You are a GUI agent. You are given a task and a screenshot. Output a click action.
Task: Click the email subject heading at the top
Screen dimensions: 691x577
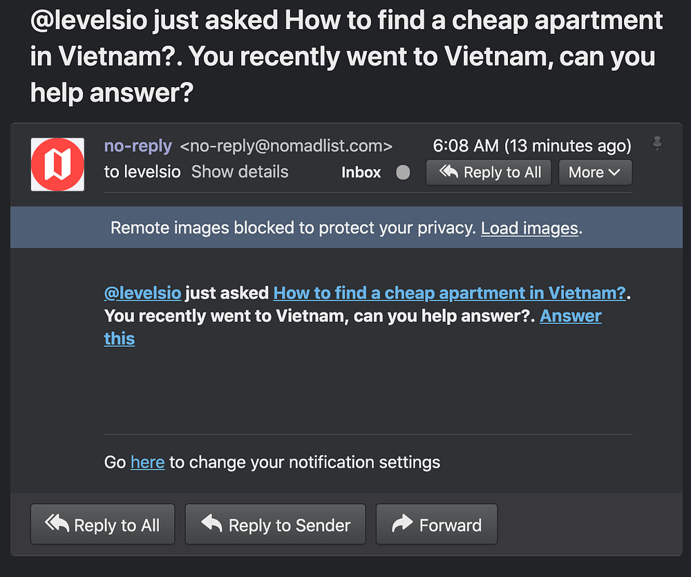(x=345, y=57)
